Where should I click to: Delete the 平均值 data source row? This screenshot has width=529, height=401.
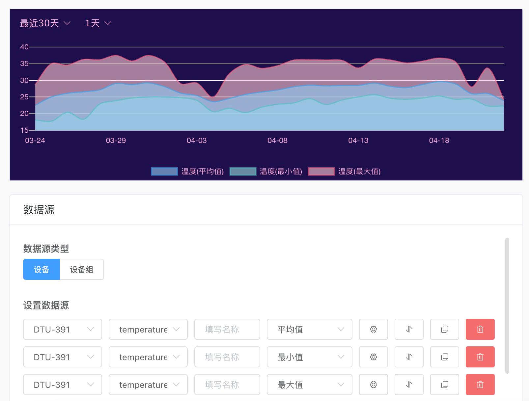point(480,329)
